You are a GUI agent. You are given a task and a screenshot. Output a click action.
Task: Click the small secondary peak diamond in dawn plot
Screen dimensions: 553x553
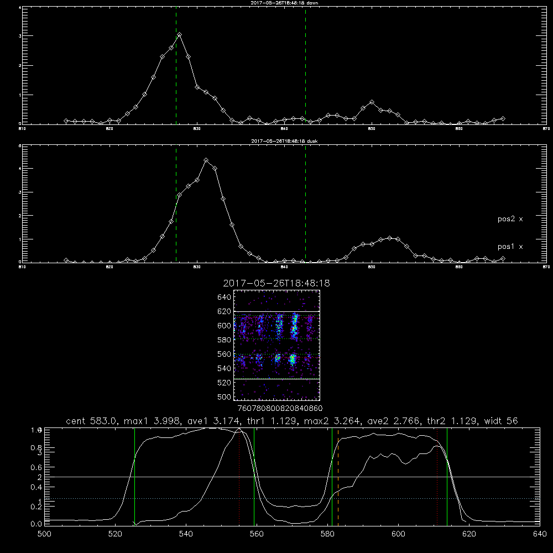tap(372, 102)
